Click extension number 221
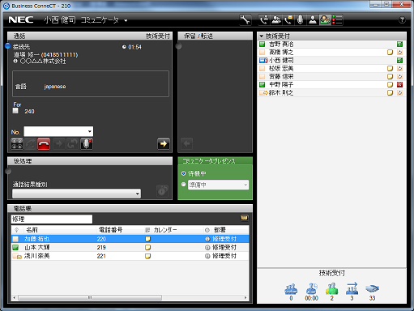Viewport: 414px width, 311px height. pyautogui.click(x=101, y=256)
